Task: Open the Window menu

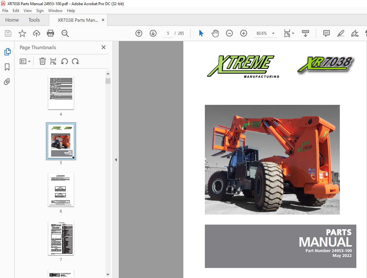Action: click(x=55, y=11)
